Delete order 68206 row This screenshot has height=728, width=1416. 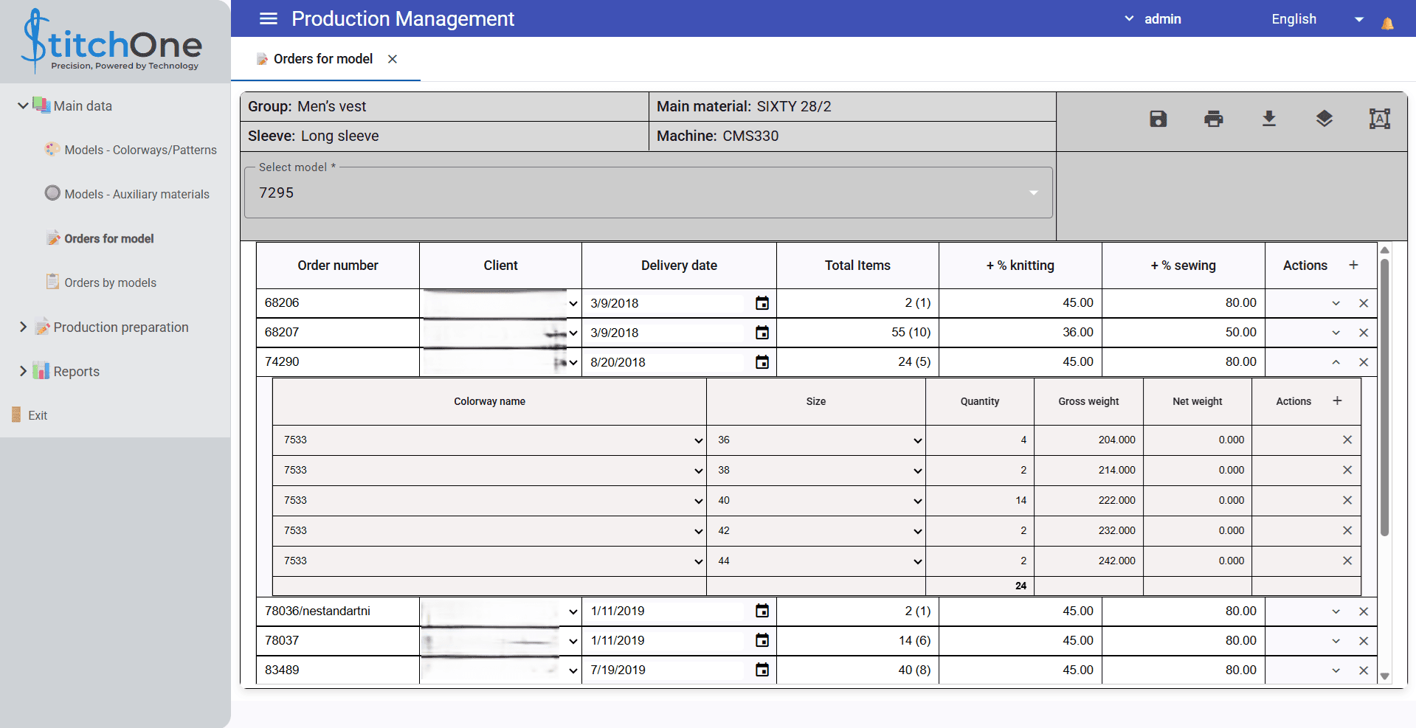coord(1364,303)
